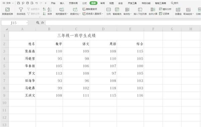Switch to the 插入 tab
Image resolution: width=201 pixels, height=127 pixels.
[x=62, y=3]
